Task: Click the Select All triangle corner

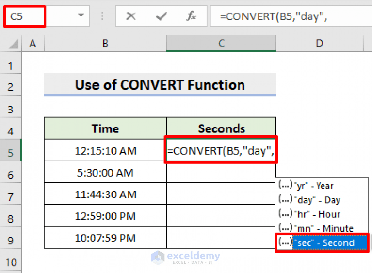Action: [x=14, y=44]
